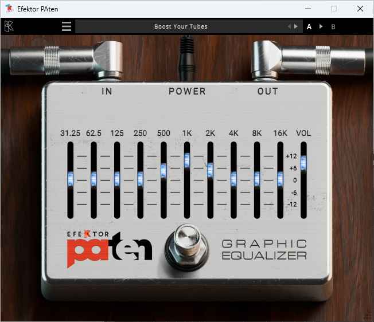Select preset slot A
The width and height of the screenshot is (374, 322).
pos(309,26)
